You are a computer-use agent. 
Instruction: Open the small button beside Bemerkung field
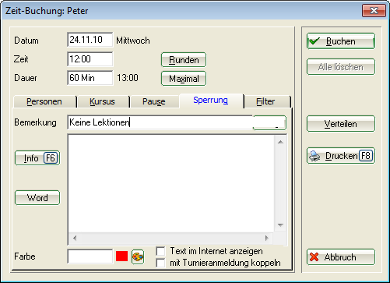pos(269,122)
